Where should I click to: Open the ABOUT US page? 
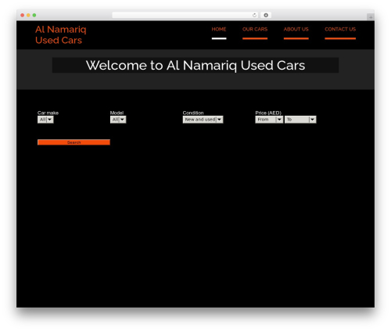tap(296, 29)
